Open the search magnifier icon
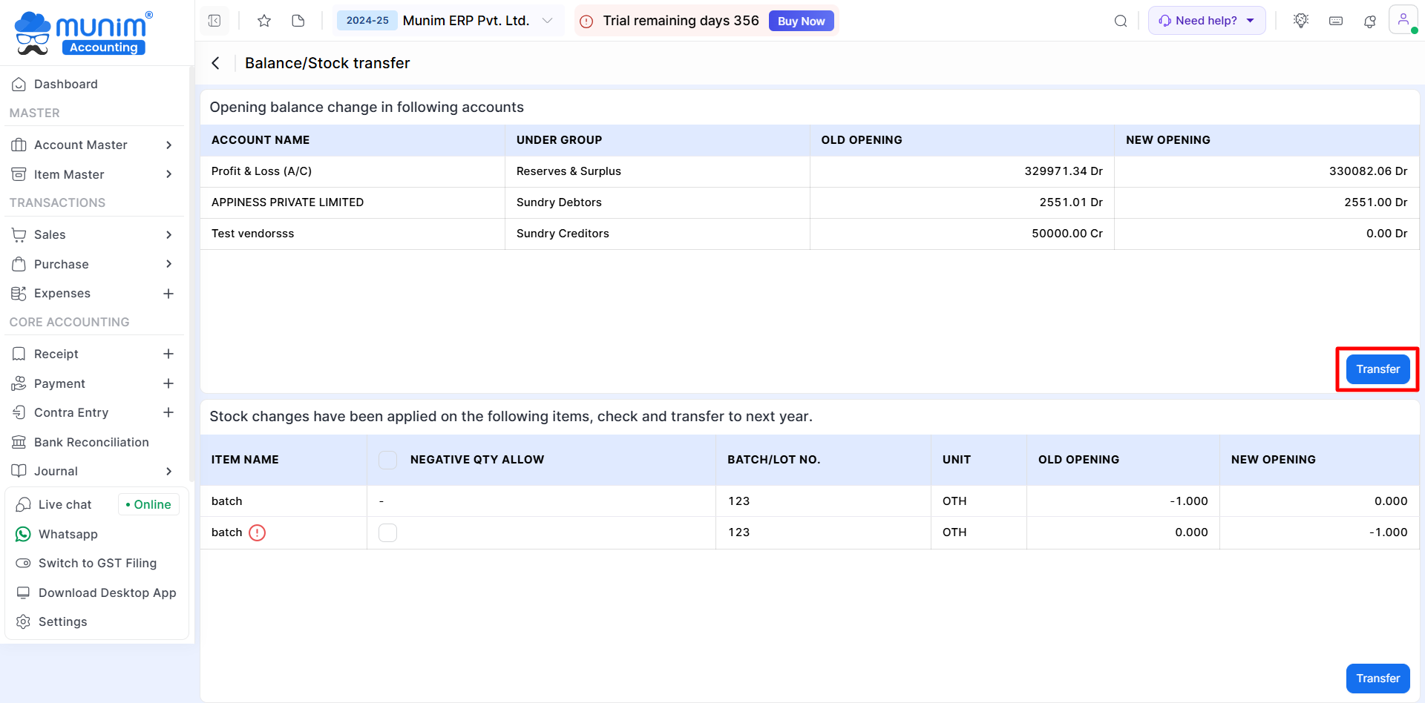The height and width of the screenshot is (703, 1425). tap(1121, 21)
